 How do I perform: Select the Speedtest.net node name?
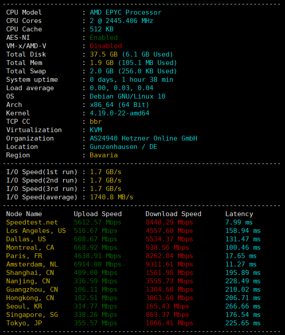point(32,222)
